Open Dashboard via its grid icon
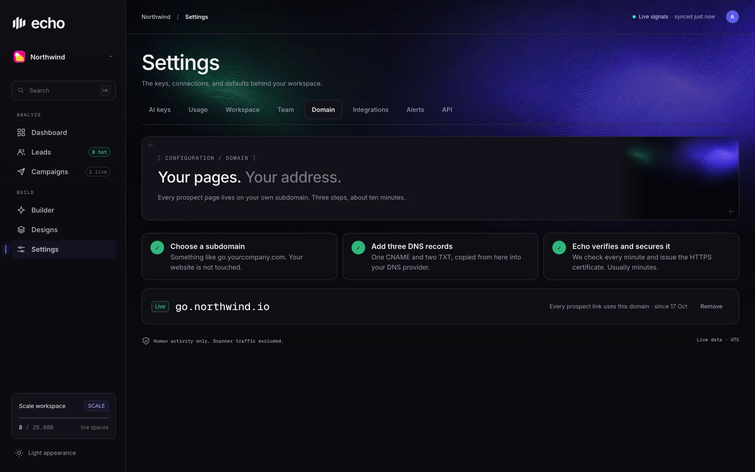 [21, 133]
